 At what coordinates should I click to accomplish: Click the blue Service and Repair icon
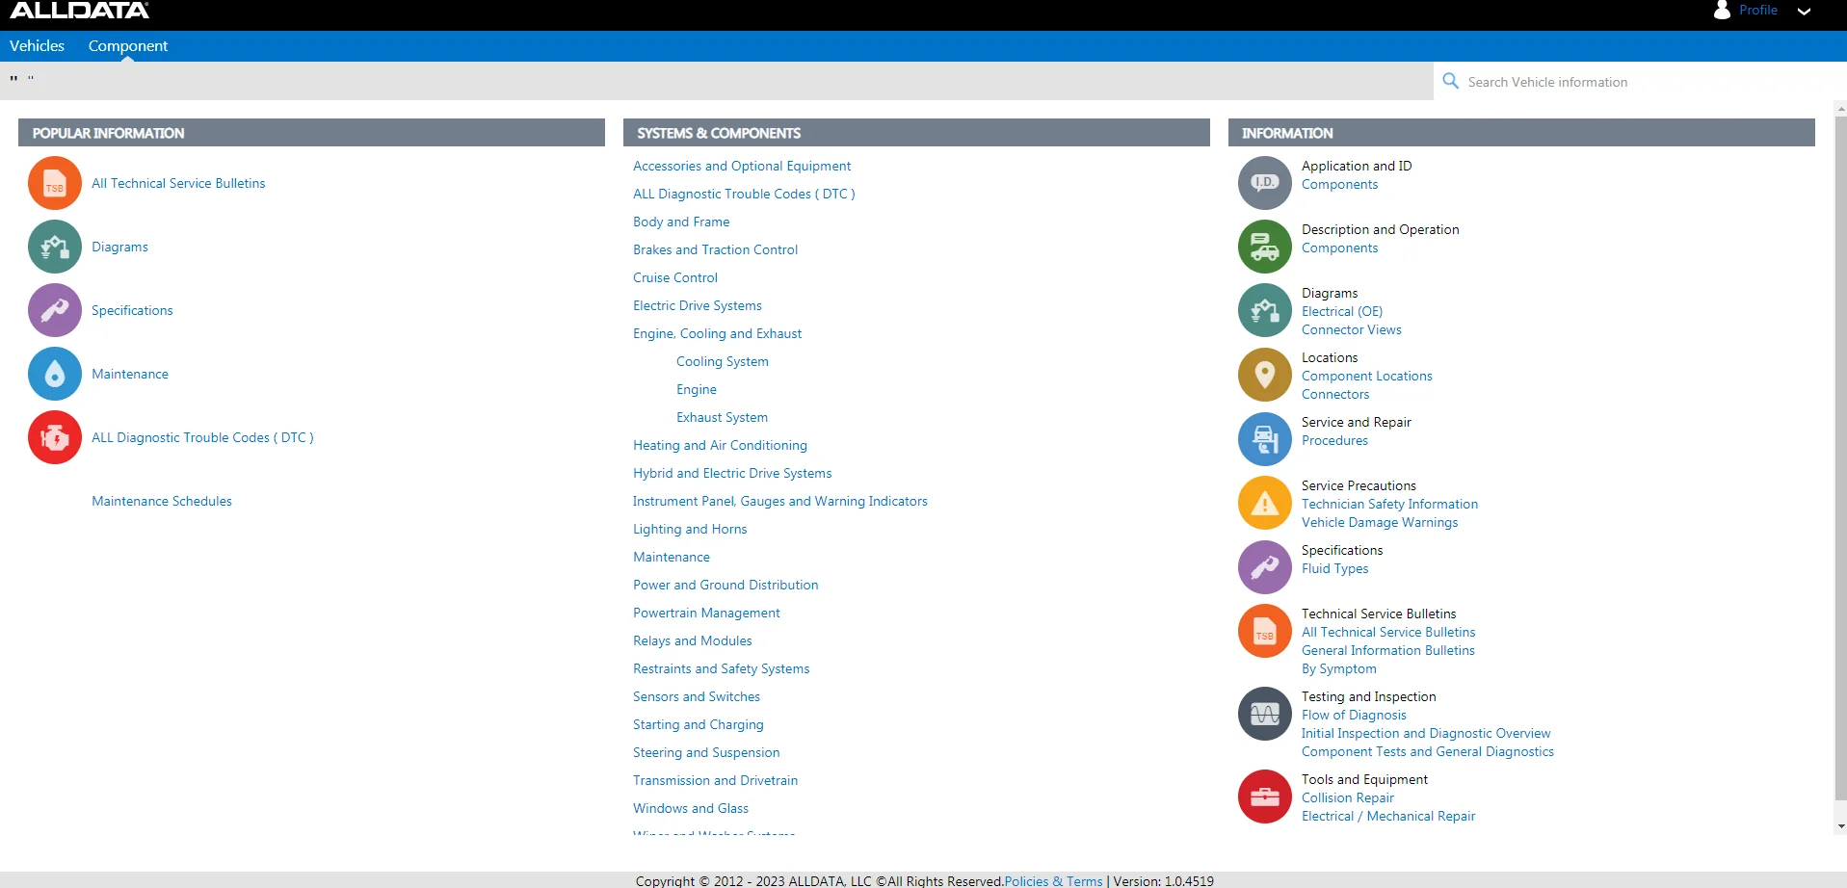pos(1265,439)
